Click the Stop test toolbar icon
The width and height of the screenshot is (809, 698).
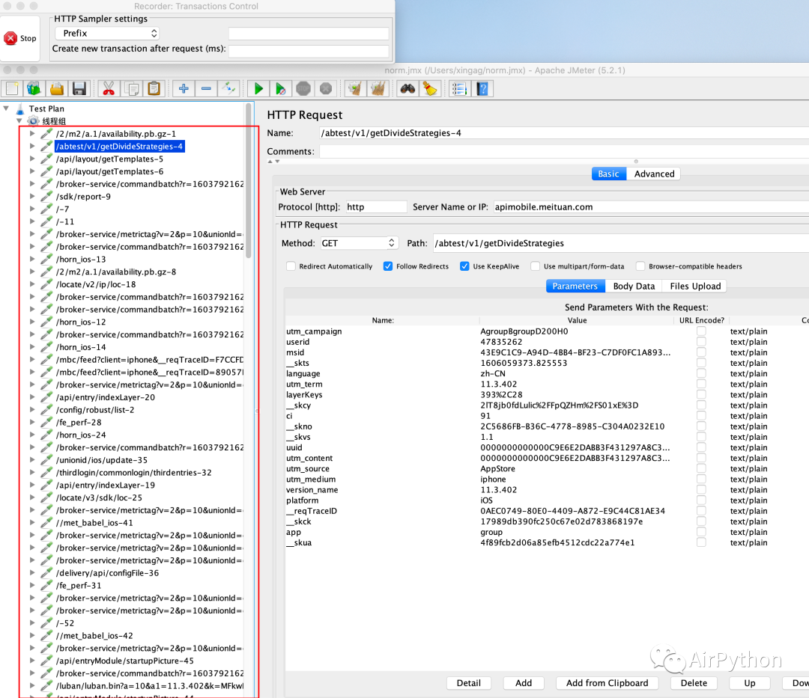pyautogui.click(x=303, y=88)
